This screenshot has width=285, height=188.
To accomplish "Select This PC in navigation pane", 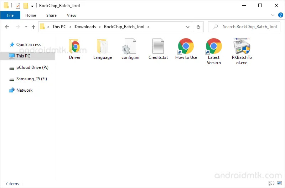I will coord(27,56).
